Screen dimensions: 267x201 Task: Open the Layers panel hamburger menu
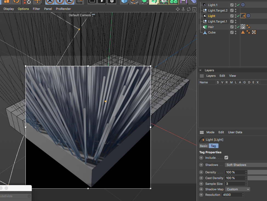click(x=202, y=76)
